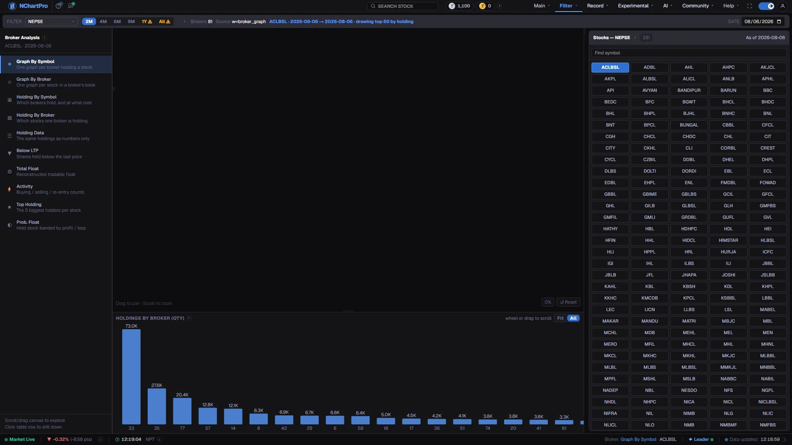This screenshot has height=445, width=792.
Task: Click the Market Live info icon
Action: tap(100, 439)
